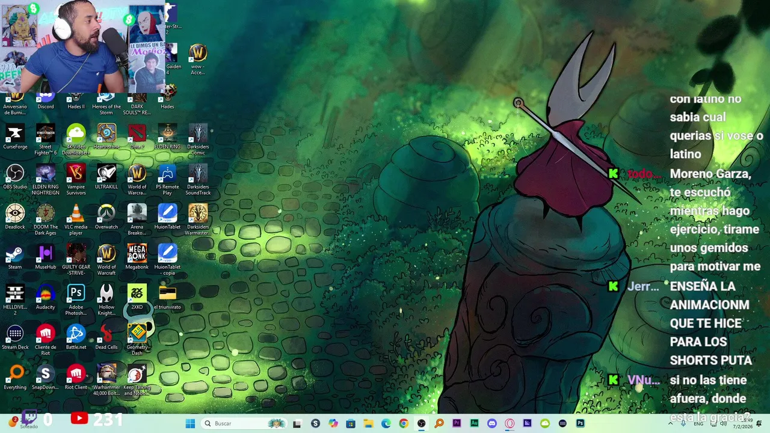Open Discord from the taskbar

[x=492, y=423]
